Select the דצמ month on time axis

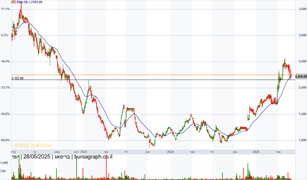tap(76, 152)
